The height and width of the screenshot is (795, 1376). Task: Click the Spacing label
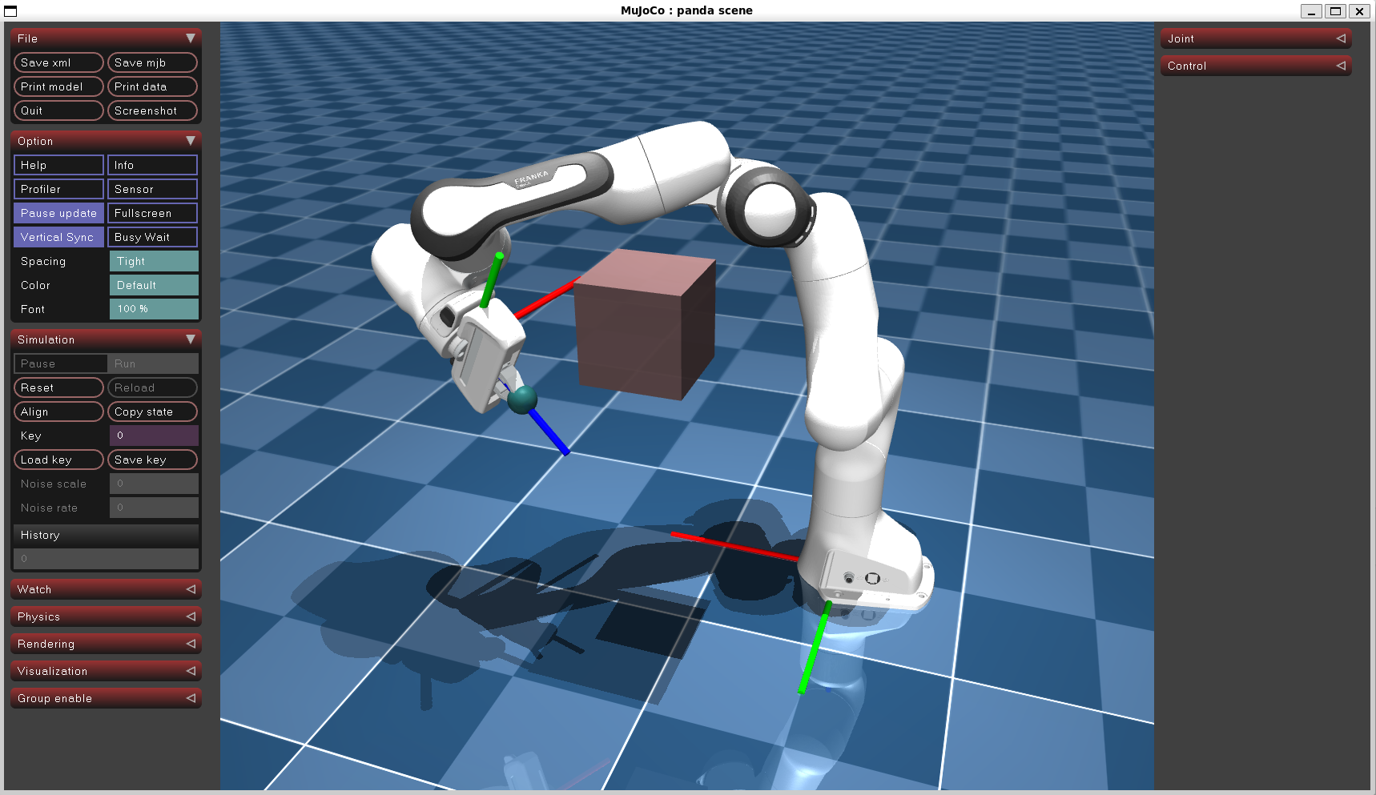click(x=43, y=261)
